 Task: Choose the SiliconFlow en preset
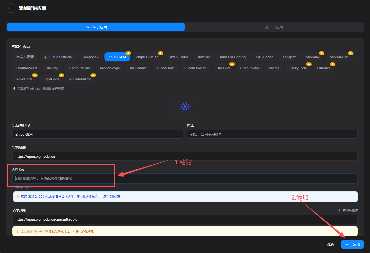click(x=195, y=68)
